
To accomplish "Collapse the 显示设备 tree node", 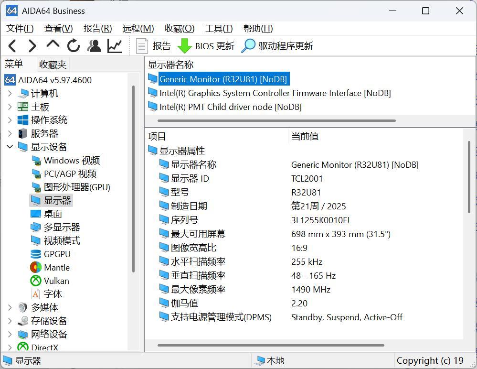I will (x=10, y=147).
